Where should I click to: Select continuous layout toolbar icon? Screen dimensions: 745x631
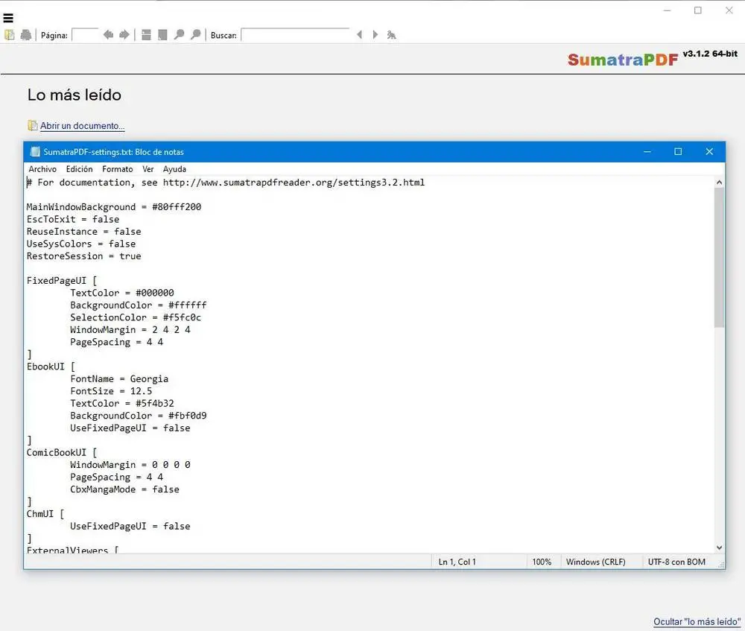click(x=146, y=35)
